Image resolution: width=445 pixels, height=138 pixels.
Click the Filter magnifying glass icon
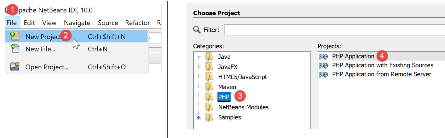point(197,30)
